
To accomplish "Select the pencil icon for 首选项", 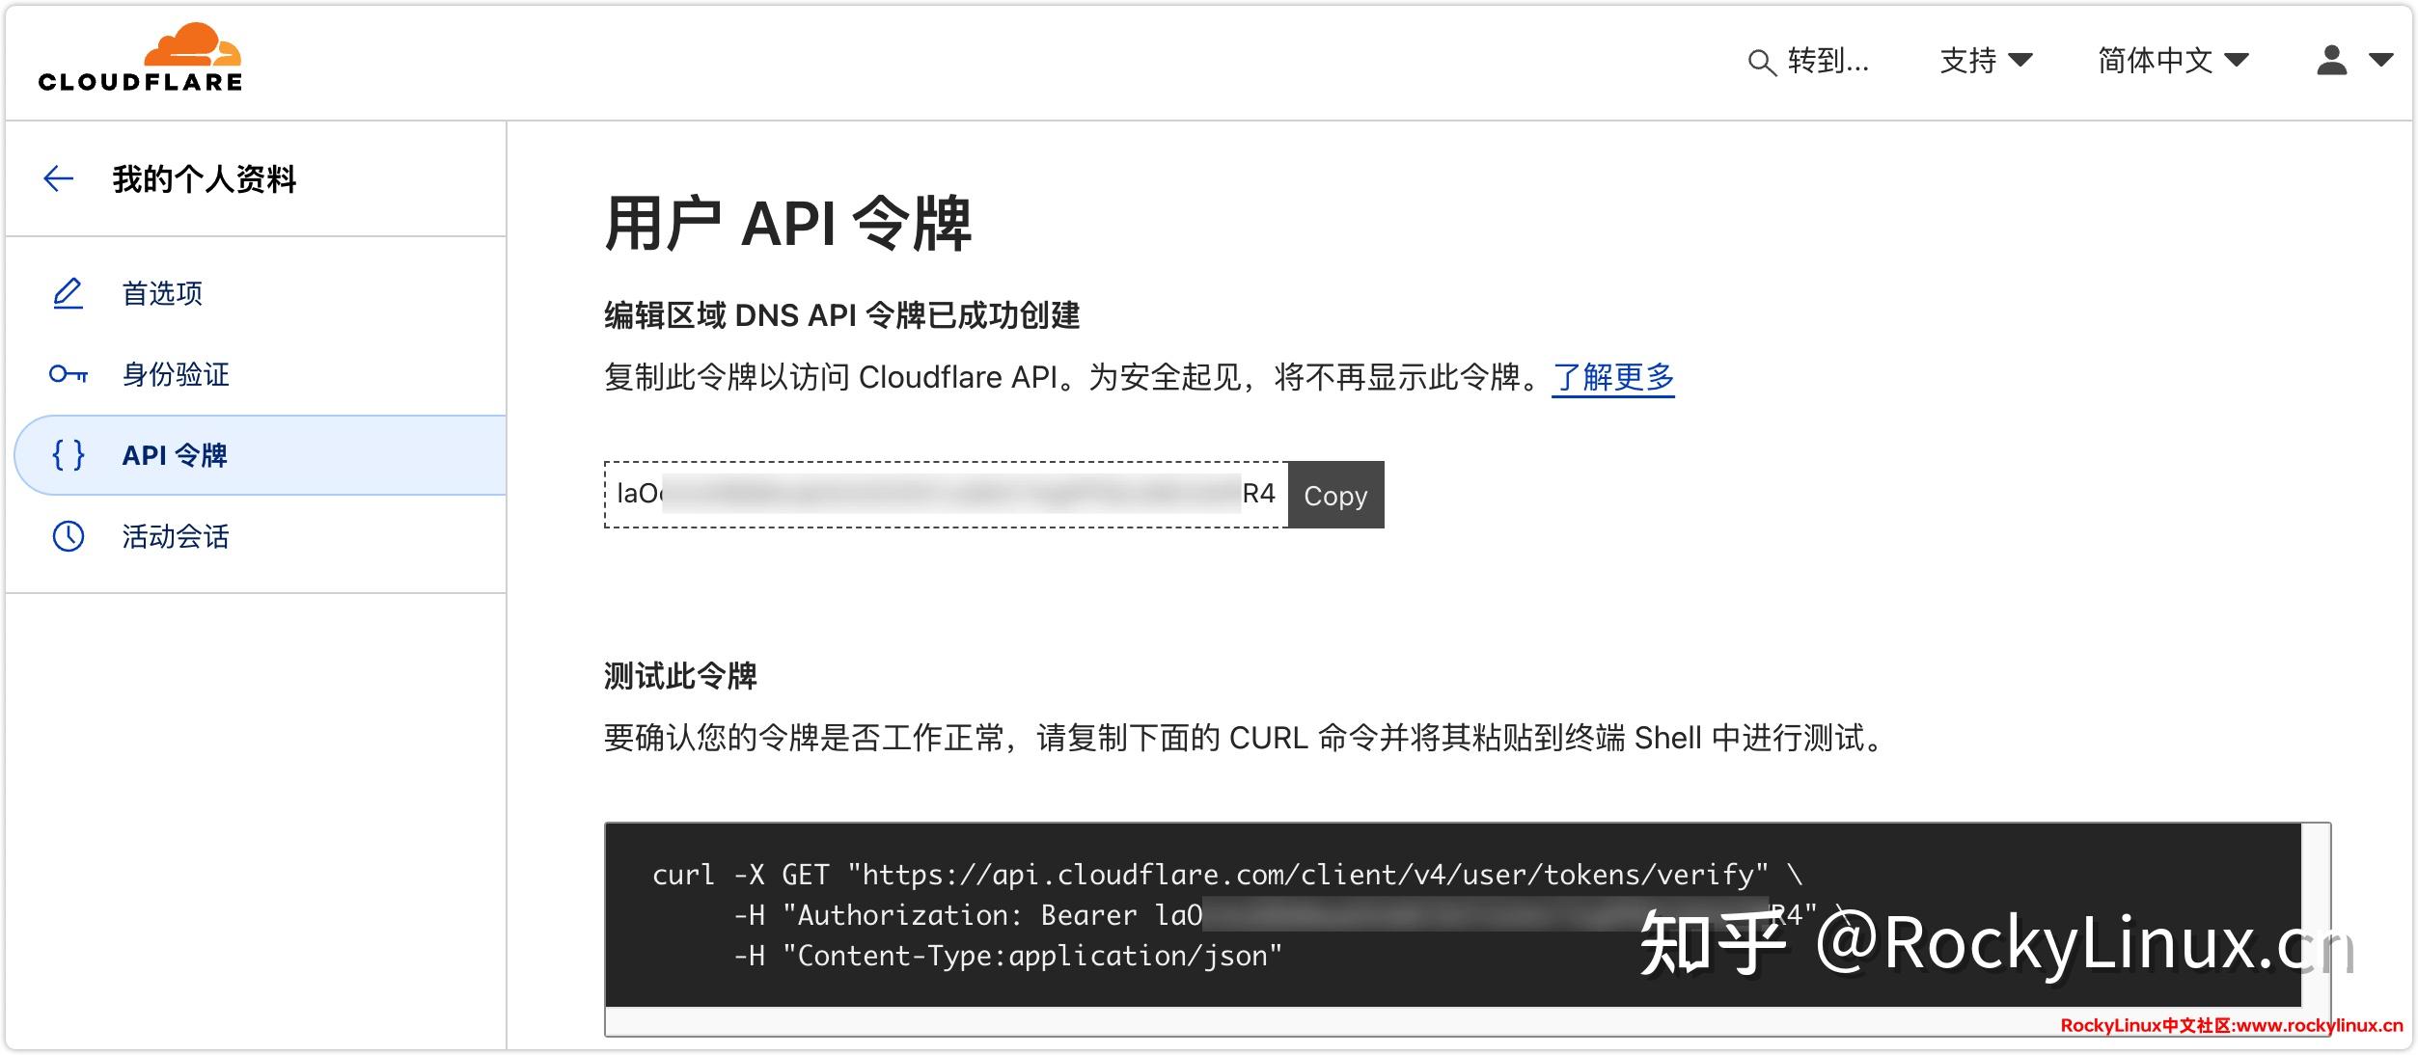I will [67, 292].
